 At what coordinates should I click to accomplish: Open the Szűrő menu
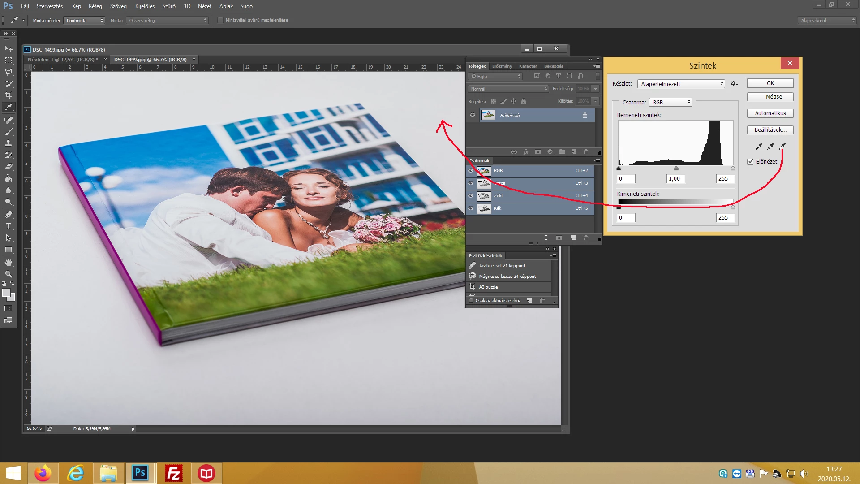pyautogui.click(x=169, y=6)
